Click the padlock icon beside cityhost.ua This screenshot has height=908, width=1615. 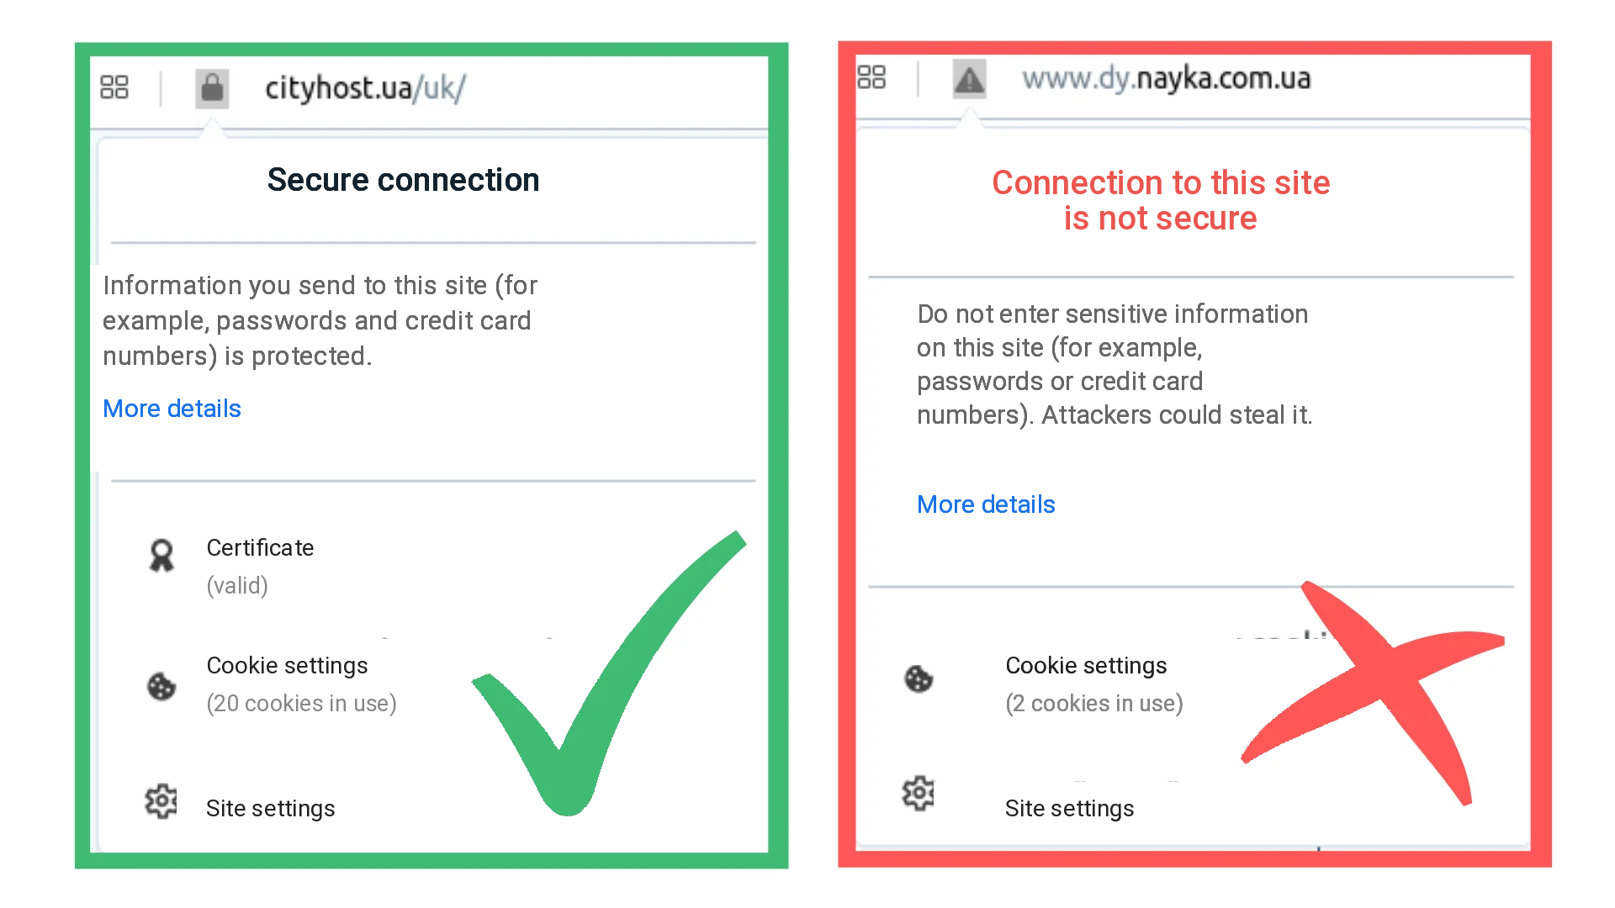[212, 87]
